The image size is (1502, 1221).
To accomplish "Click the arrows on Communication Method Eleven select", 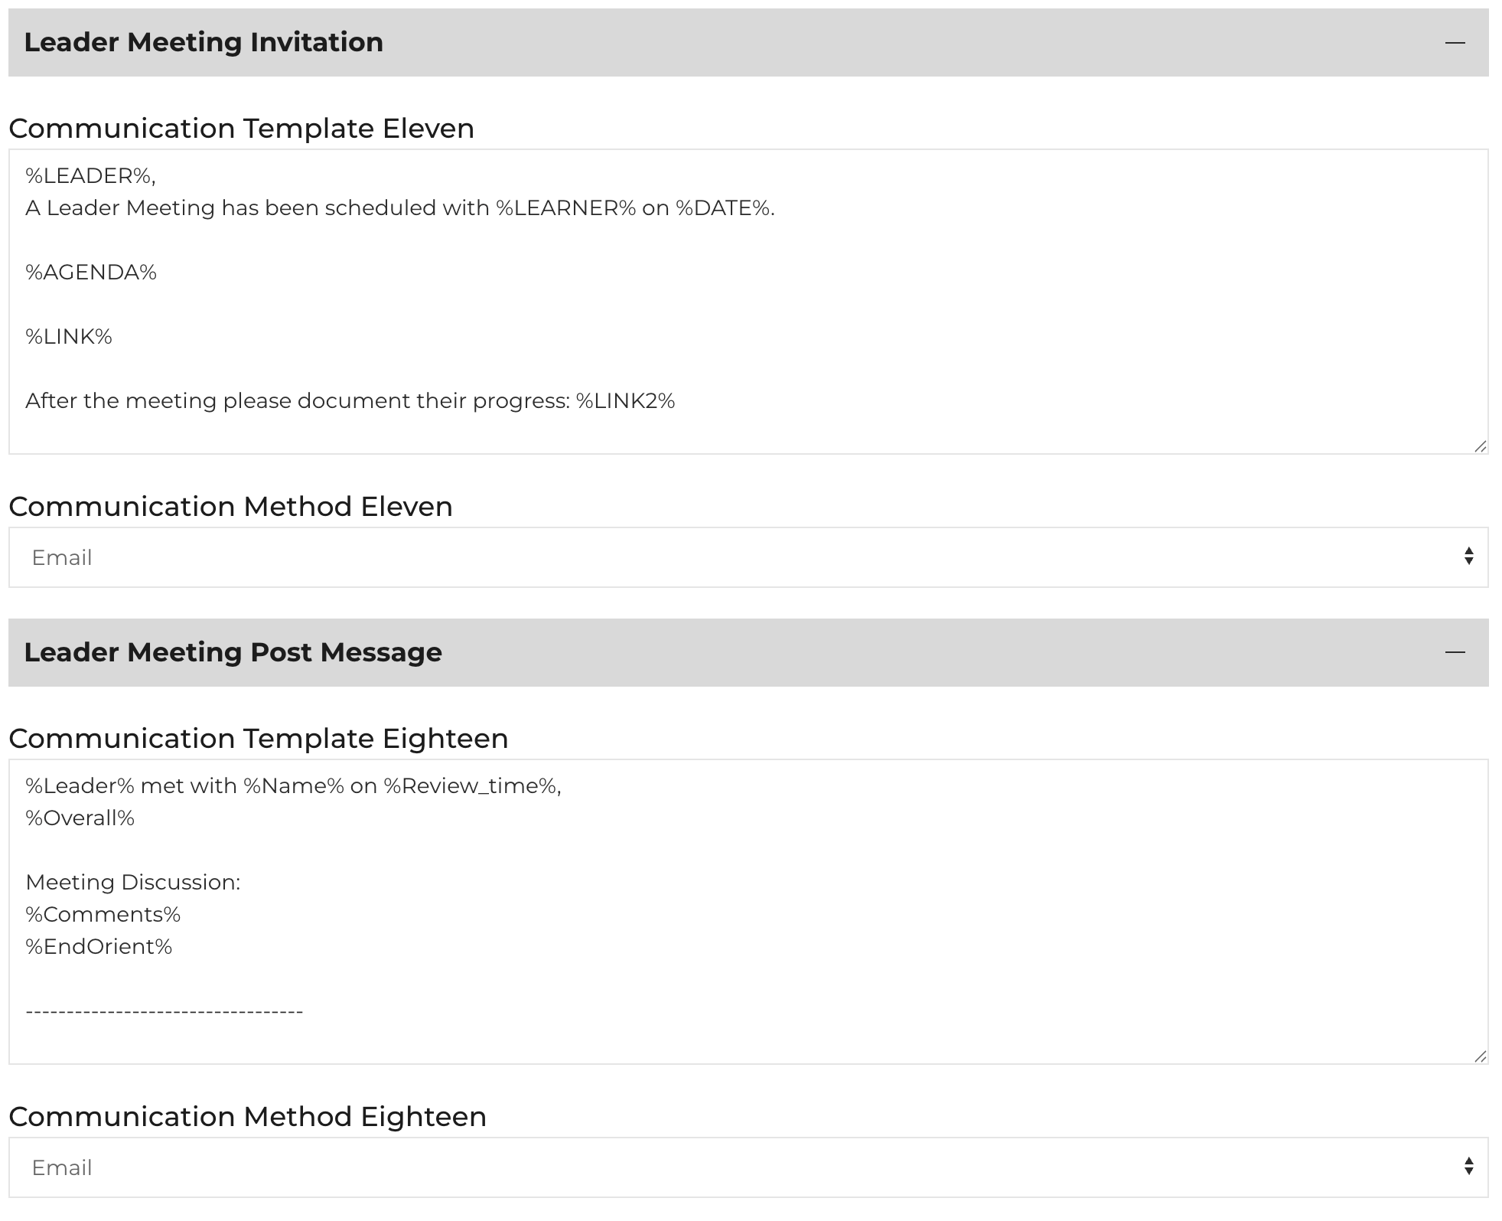I will click(1468, 557).
